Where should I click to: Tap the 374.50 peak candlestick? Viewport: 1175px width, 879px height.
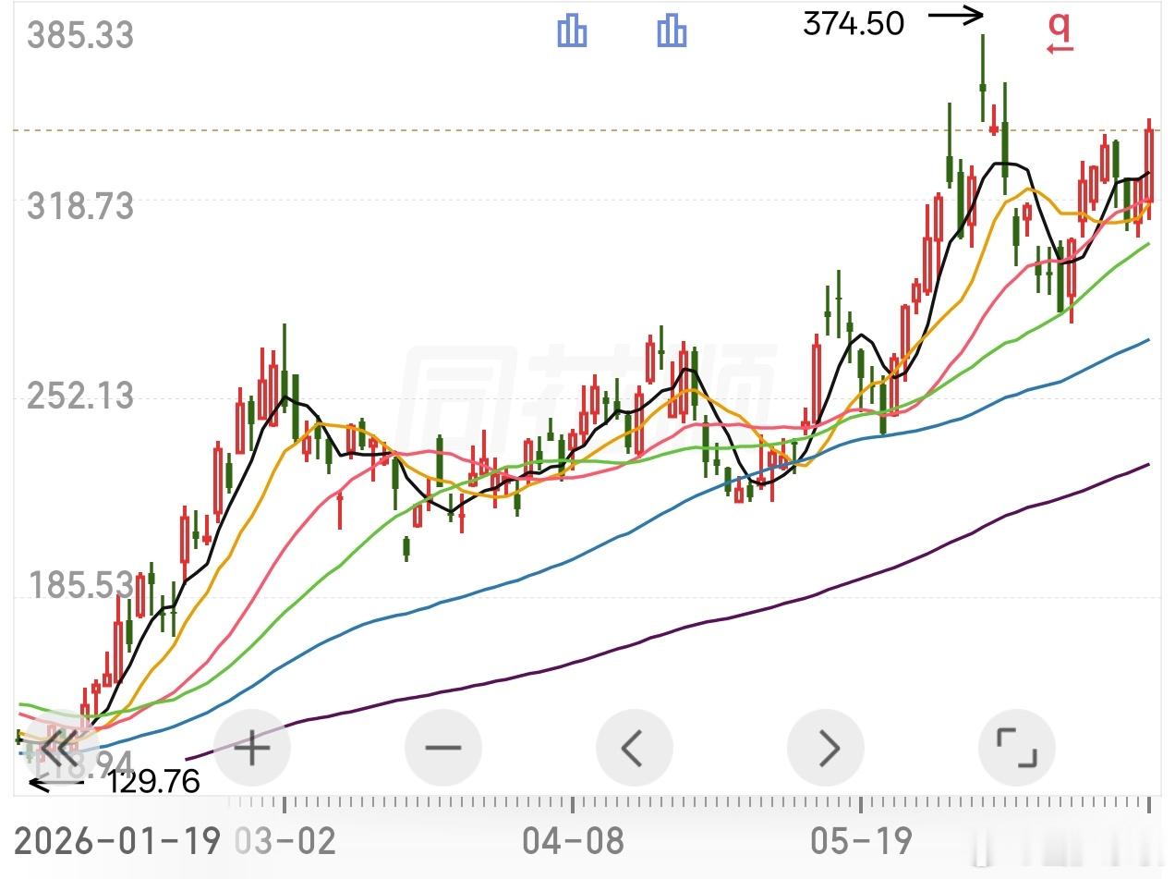[983, 78]
